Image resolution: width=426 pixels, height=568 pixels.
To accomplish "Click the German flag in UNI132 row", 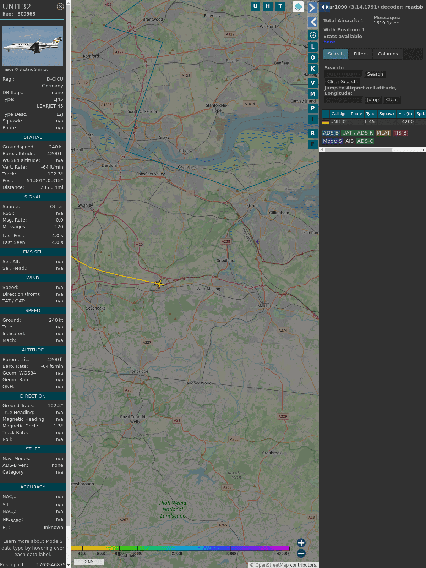I will 326,122.
